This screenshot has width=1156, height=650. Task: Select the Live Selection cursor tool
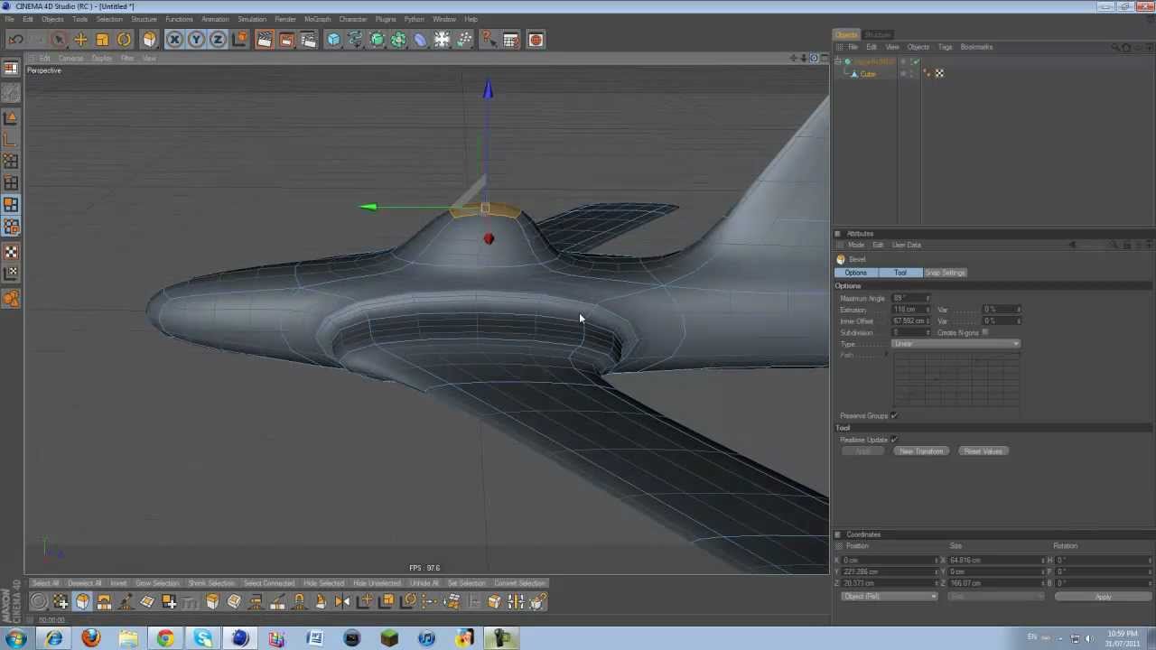pyautogui.click(x=59, y=40)
